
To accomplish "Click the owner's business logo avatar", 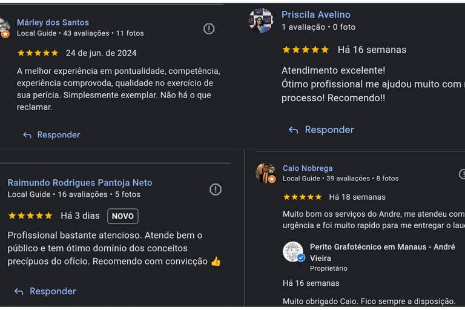I will [293, 252].
